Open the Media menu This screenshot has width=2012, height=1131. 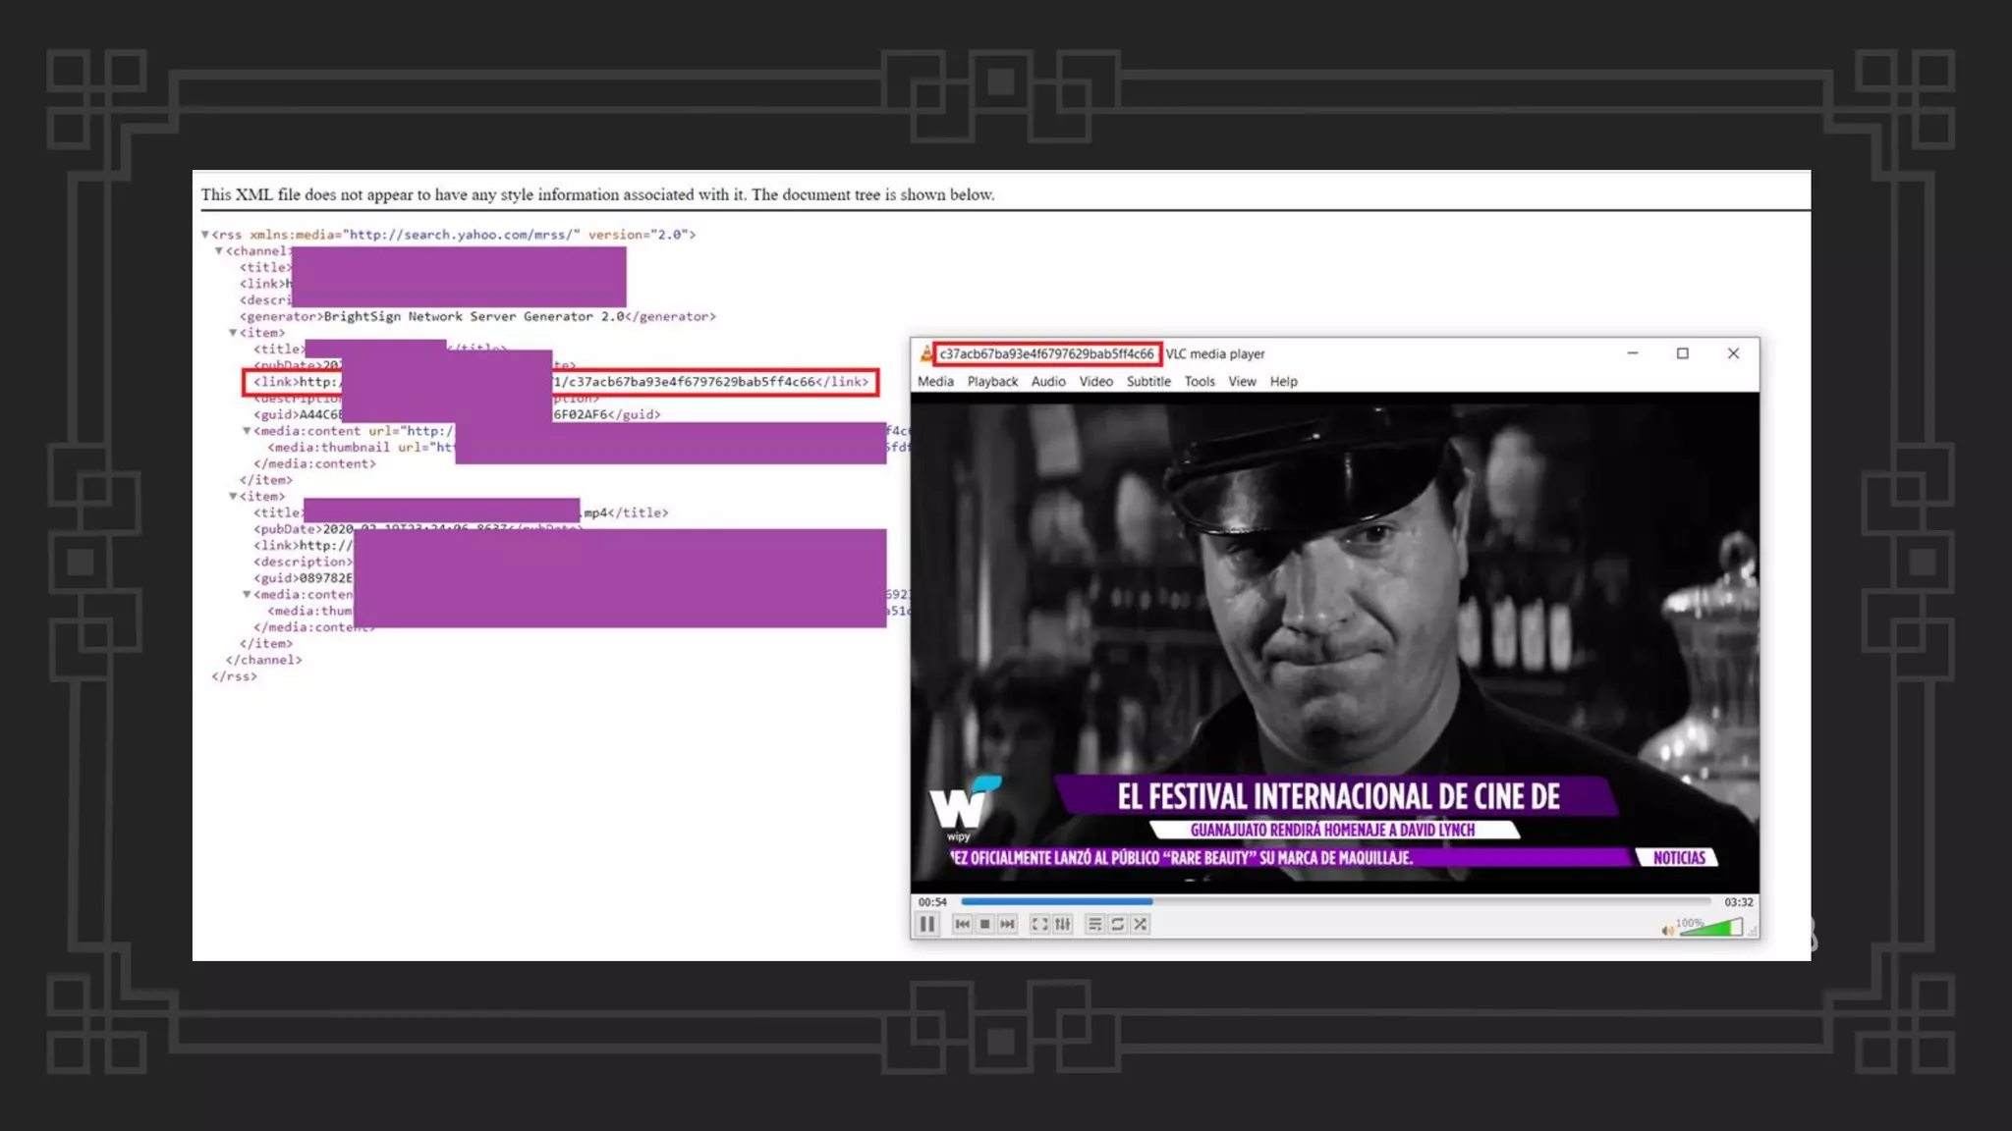tap(934, 382)
